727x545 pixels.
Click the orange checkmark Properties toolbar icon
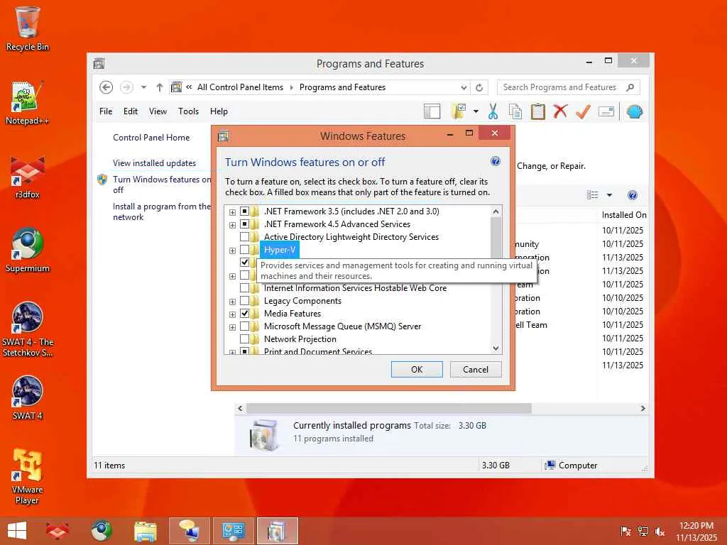point(583,111)
